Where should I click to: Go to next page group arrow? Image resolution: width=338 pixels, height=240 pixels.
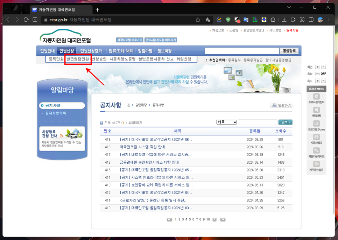coord(214,219)
